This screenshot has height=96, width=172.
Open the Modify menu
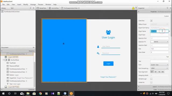[x=26, y=5]
